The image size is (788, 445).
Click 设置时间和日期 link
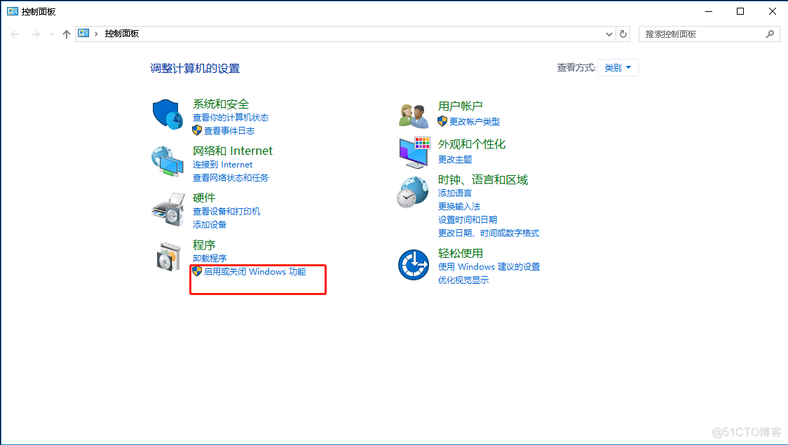pyautogui.click(x=468, y=220)
